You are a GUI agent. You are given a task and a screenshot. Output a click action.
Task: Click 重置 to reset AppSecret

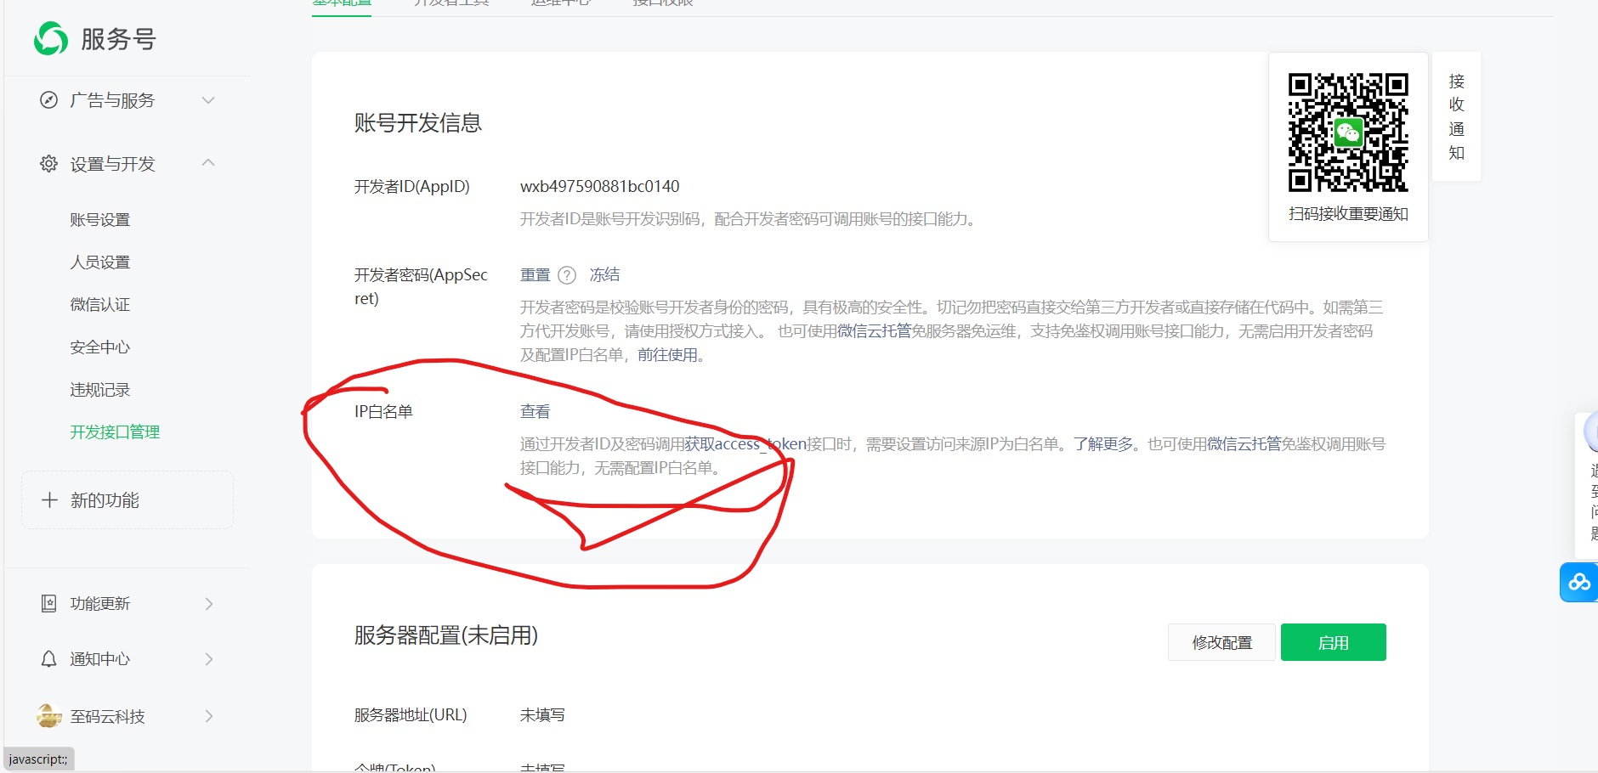[x=535, y=275]
